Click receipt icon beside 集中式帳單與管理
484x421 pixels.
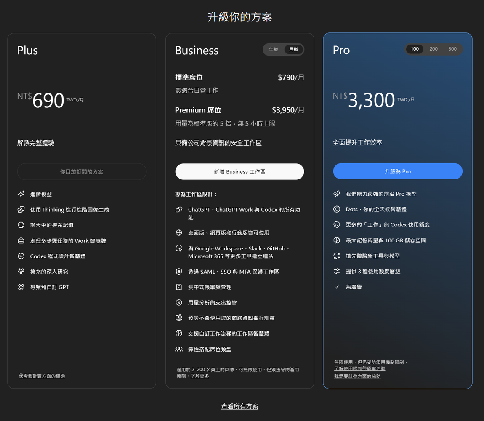pos(179,287)
